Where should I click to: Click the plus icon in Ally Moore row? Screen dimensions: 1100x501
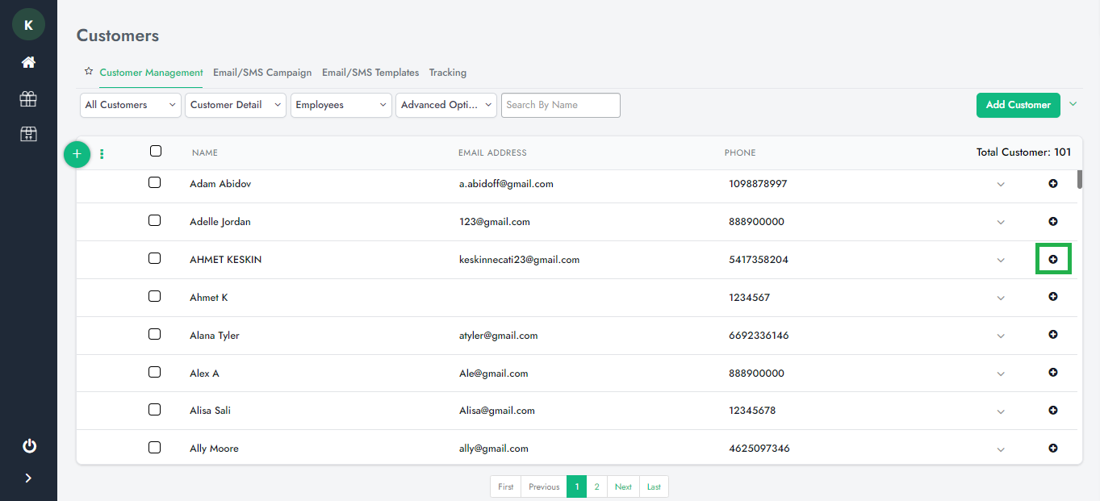tap(1052, 448)
